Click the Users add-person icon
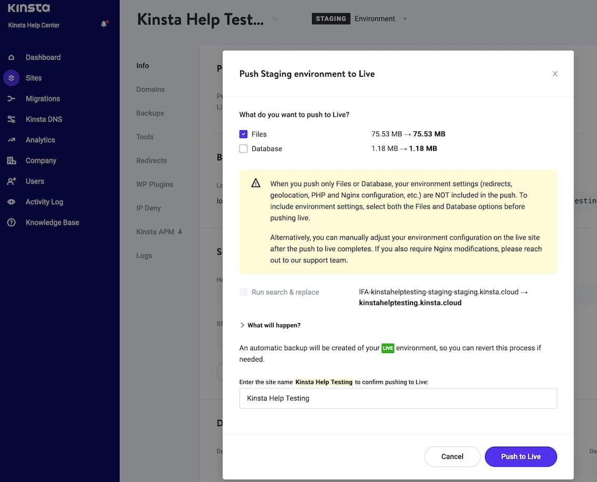The height and width of the screenshot is (482, 597). pyautogui.click(x=12, y=181)
